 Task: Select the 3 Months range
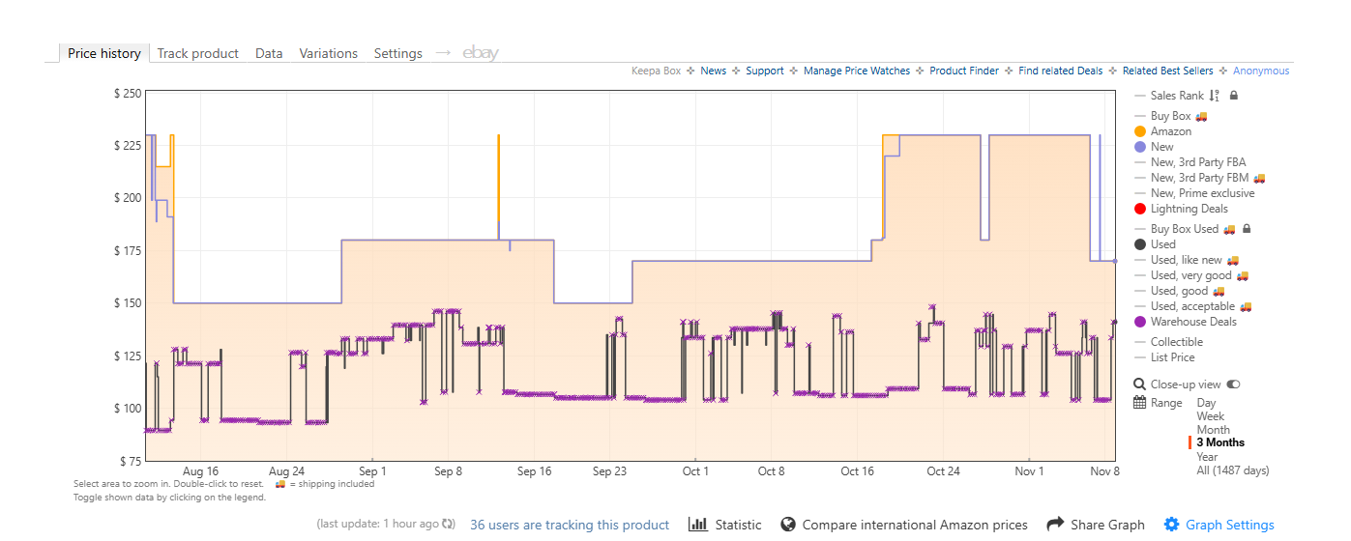[x=1220, y=442]
